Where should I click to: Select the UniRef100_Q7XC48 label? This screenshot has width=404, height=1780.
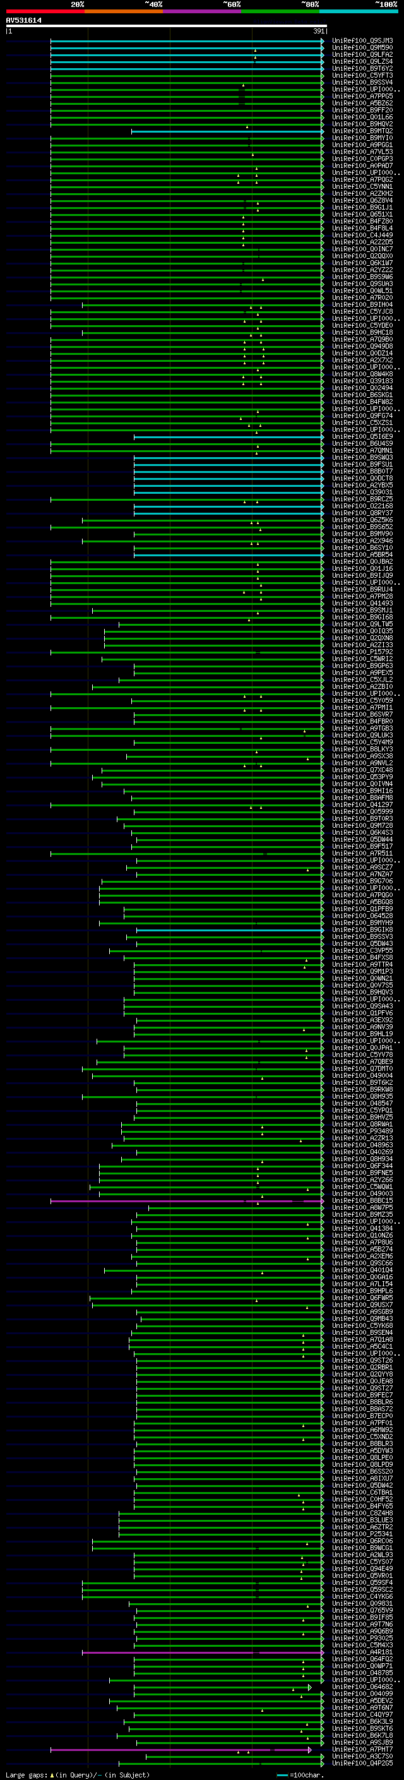tap(362, 770)
